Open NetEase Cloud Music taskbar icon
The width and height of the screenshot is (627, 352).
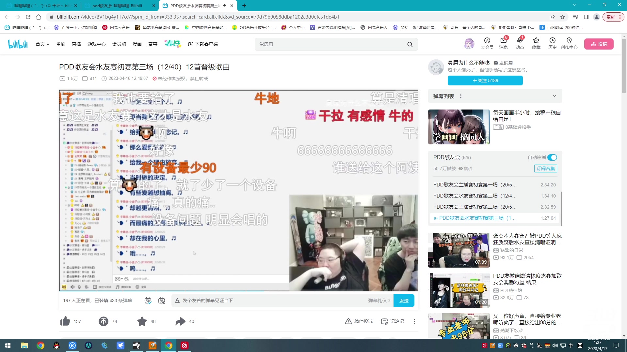point(185,345)
